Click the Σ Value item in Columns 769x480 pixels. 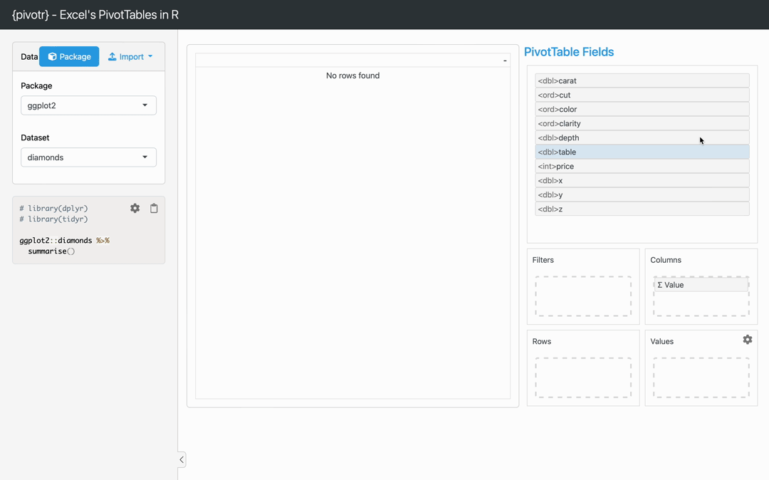coord(701,285)
